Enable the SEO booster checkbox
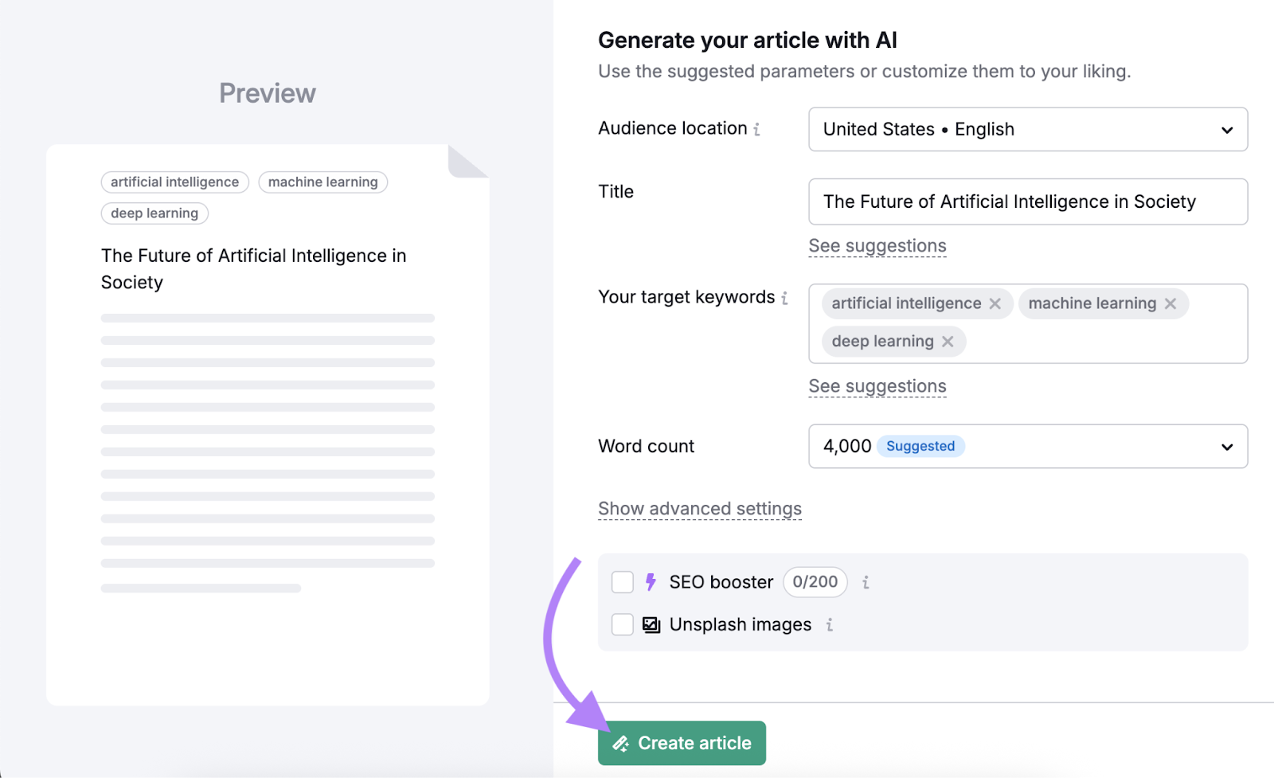The width and height of the screenshot is (1274, 778). tap(622, 582)
